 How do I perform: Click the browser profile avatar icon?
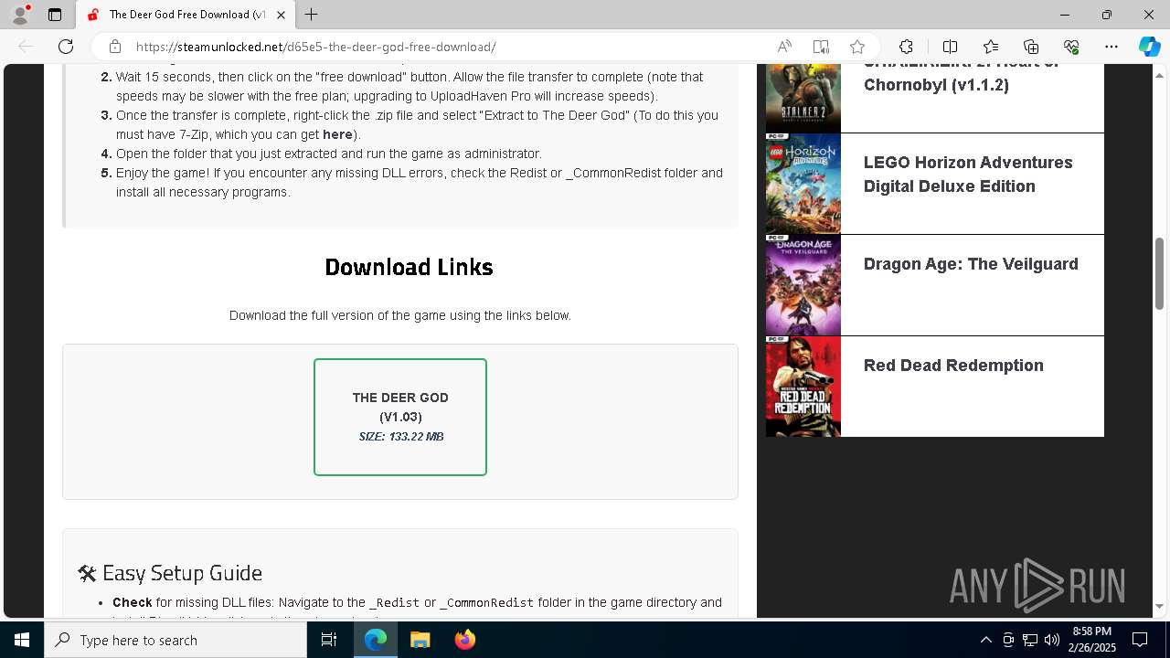click(x=20, y=15)
